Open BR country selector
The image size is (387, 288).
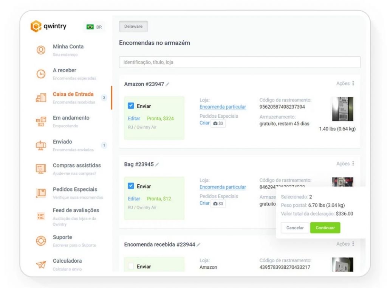94,27
